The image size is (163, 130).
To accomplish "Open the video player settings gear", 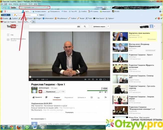I will pos(93,79).
